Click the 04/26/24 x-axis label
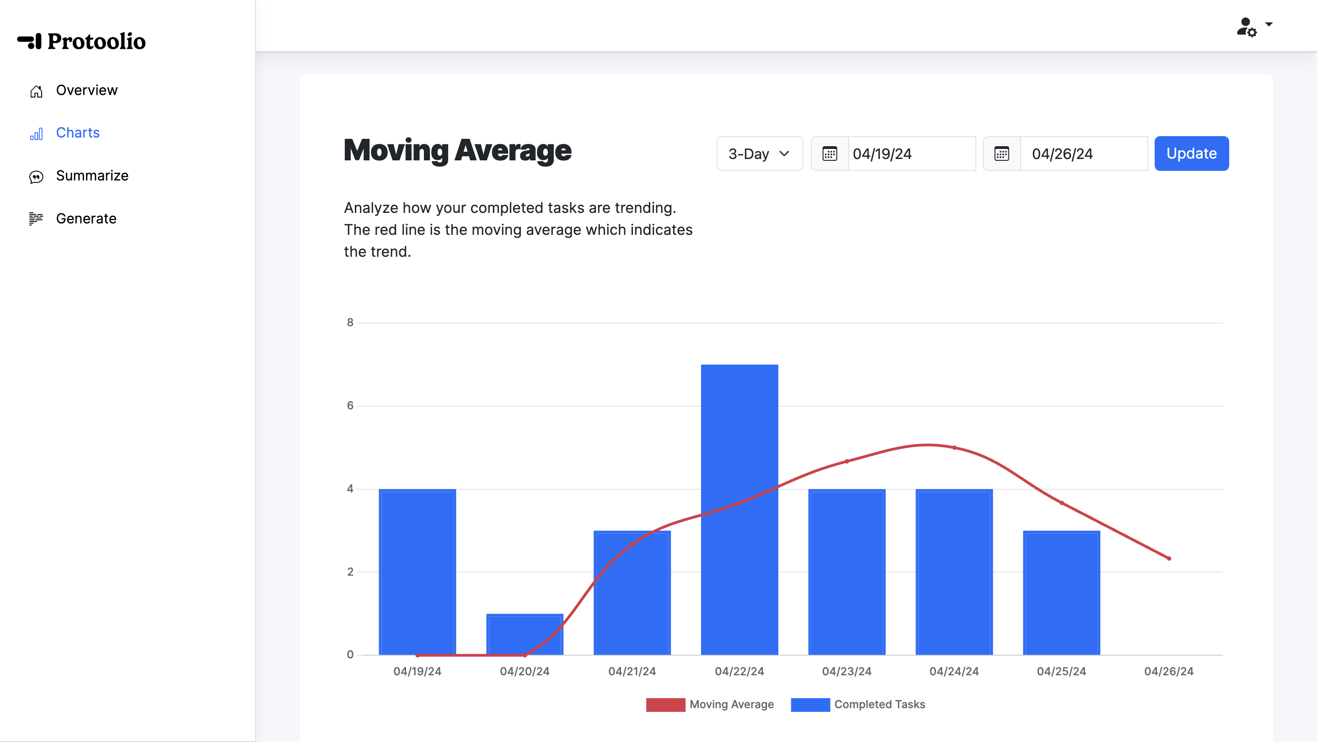 [1169, 672]
